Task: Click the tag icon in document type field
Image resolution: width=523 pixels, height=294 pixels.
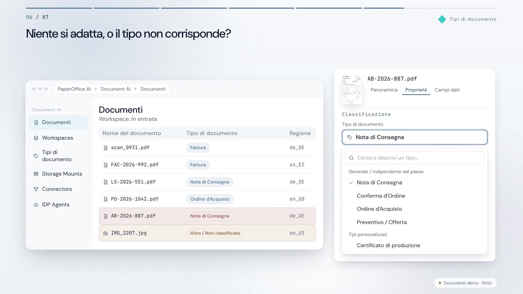Action: [x=349, y=137]
